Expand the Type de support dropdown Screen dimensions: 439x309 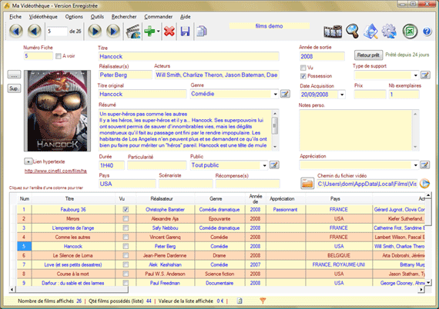click(x=415, y=75)
